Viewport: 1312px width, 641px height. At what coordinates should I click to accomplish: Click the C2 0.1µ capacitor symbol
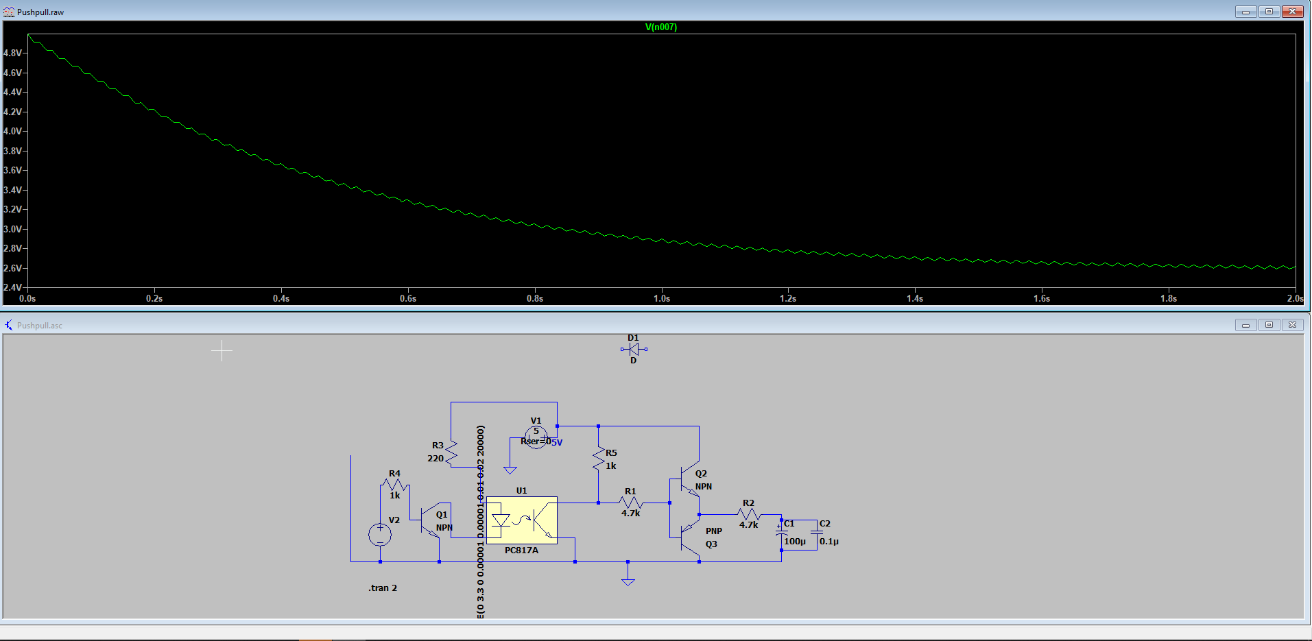click(816, 532)
